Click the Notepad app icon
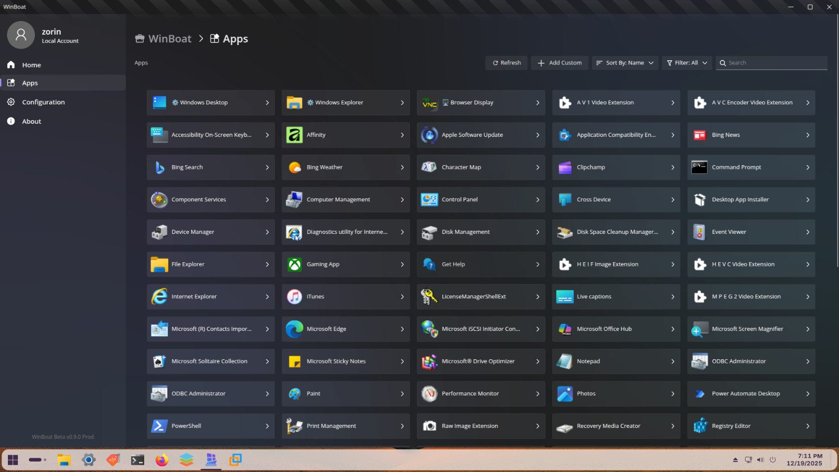Image resolution: width=839 pixels, height=472 pixels. (565, 361)
